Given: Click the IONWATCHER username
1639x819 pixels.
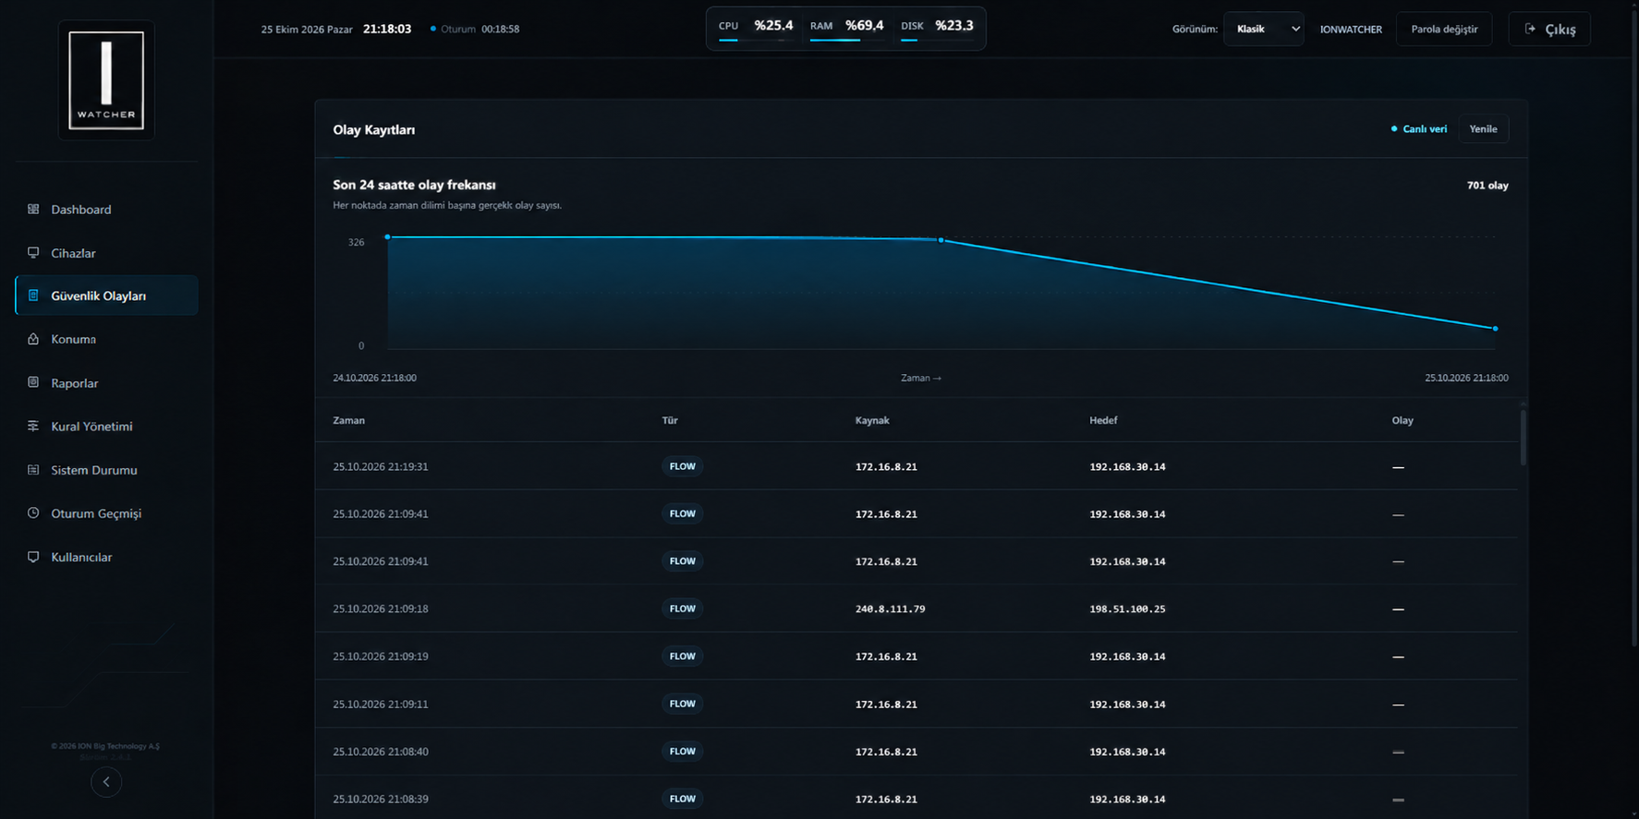Looking at the screenshot, I should click(1351, 30).
